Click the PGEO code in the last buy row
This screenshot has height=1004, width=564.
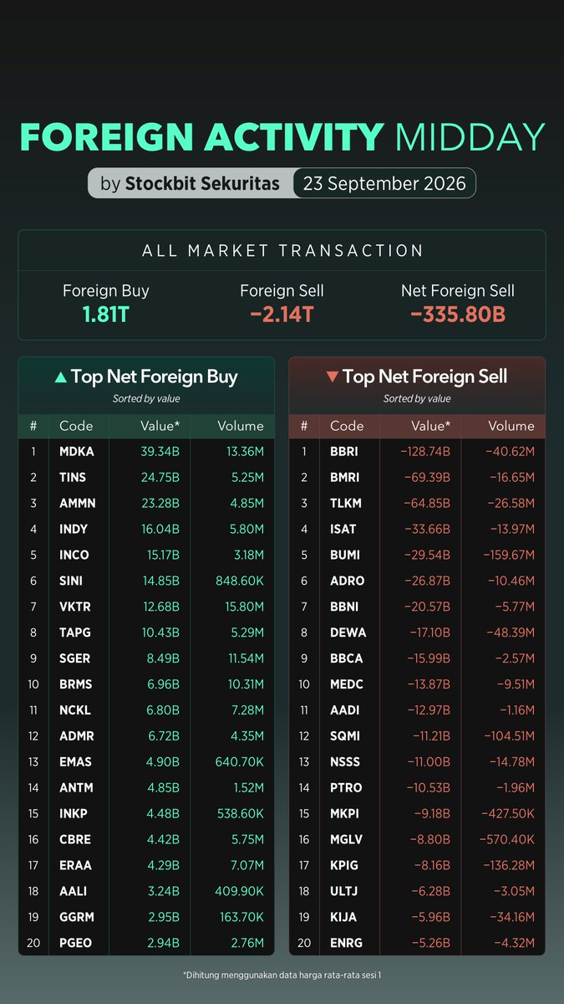pyautogui.click(x=75, y=943)
